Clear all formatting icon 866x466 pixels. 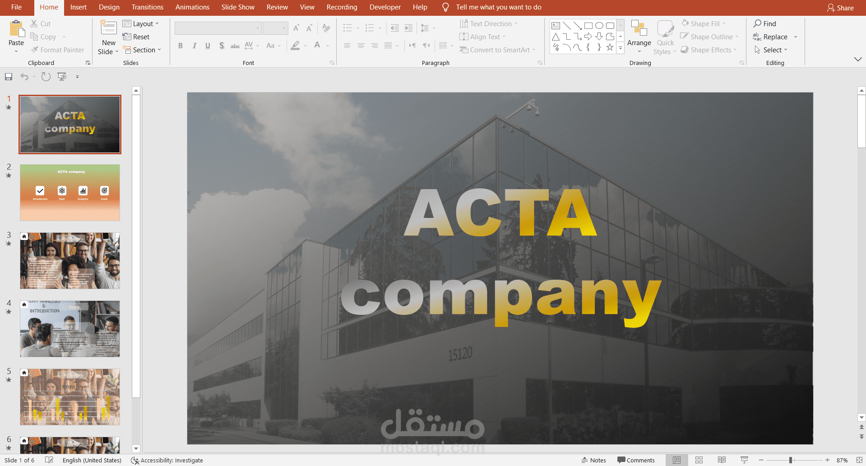click(x=326, y=28)
